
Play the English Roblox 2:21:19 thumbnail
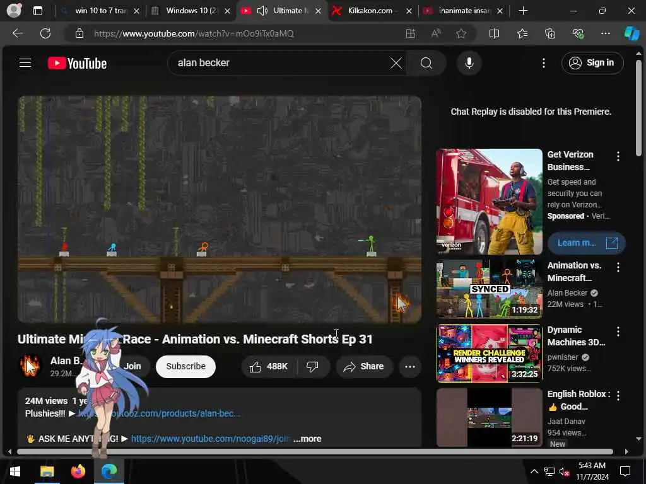pos(489,417)
